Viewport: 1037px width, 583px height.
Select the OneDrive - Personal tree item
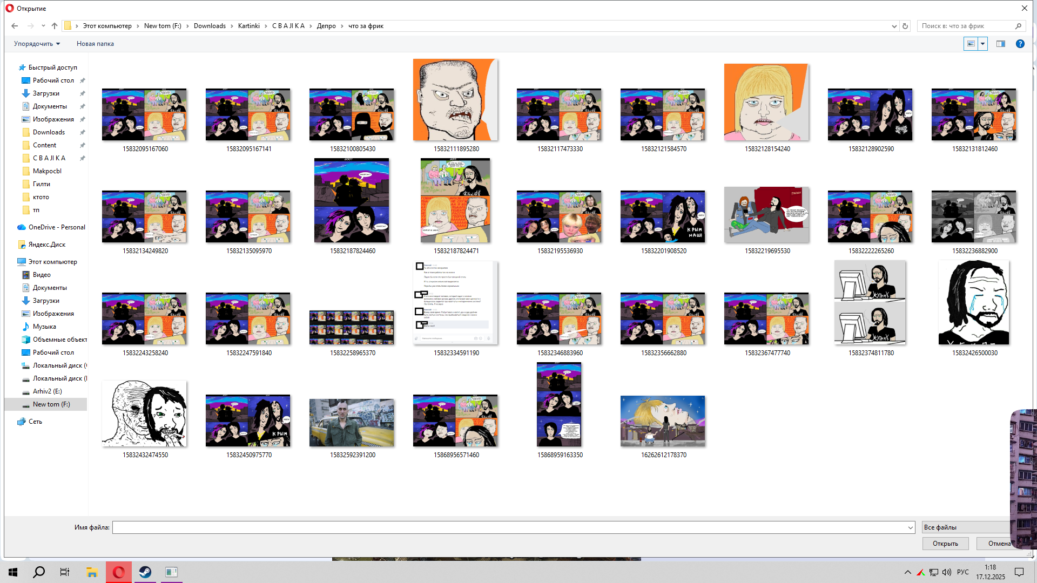(x=57, y=227)
